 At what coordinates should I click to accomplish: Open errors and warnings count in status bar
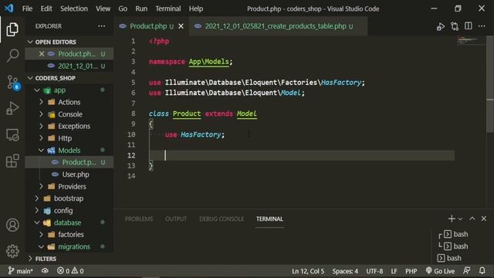[70, 271]
